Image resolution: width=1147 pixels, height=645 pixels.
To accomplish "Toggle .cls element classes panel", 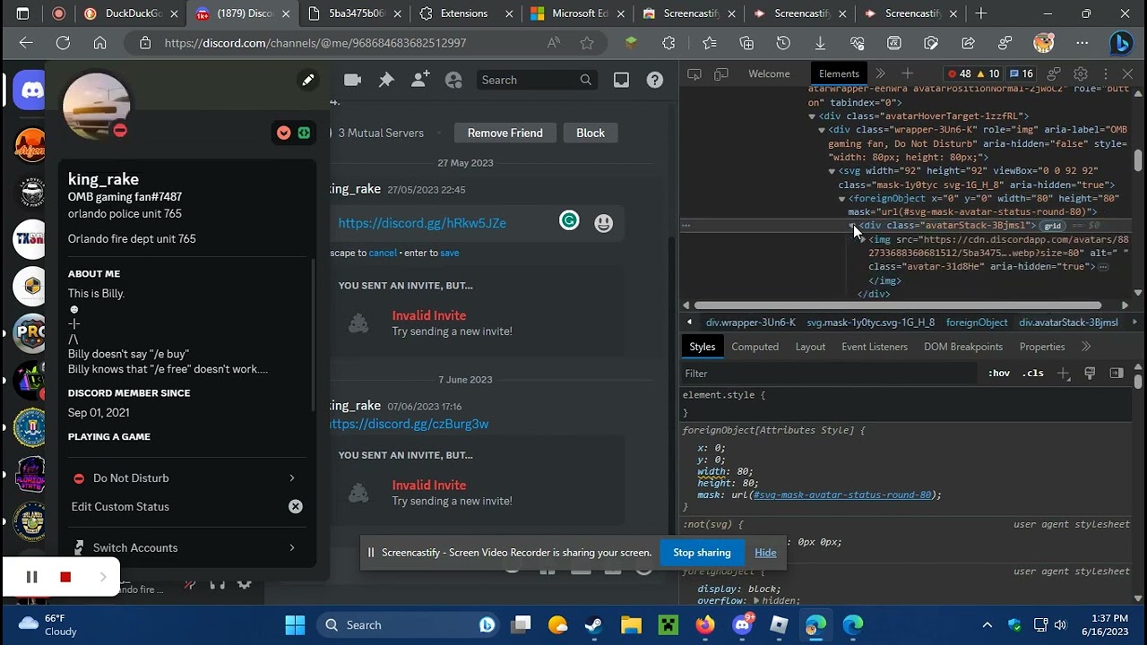I will point(1033,373).
